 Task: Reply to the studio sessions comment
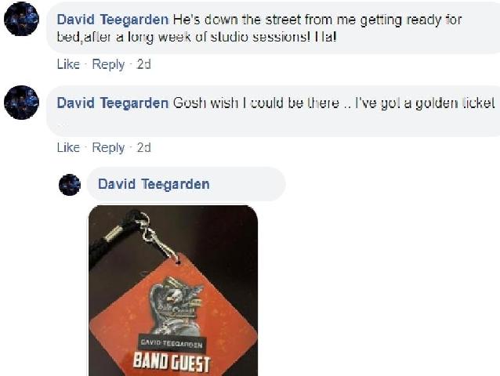pos(108,65)
